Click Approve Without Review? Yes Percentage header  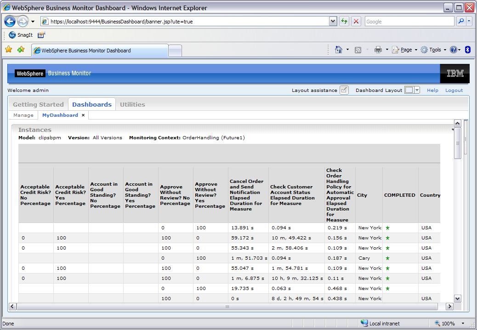pos(210,195)
